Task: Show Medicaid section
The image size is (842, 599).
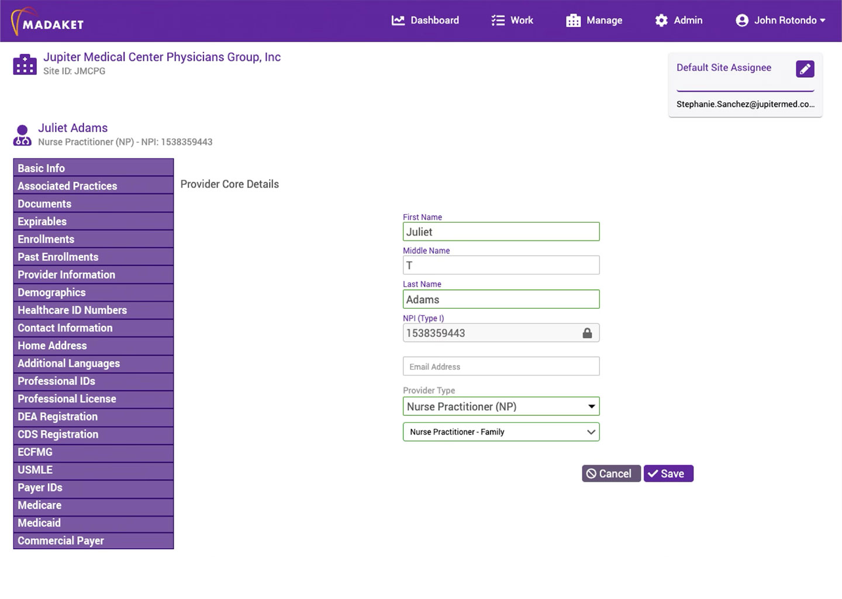Action: pos(94,523)
